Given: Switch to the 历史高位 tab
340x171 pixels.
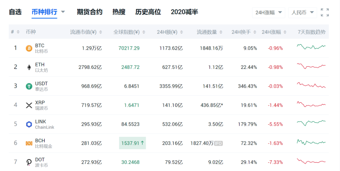Looking at the screenshot, I should [148, 12].
